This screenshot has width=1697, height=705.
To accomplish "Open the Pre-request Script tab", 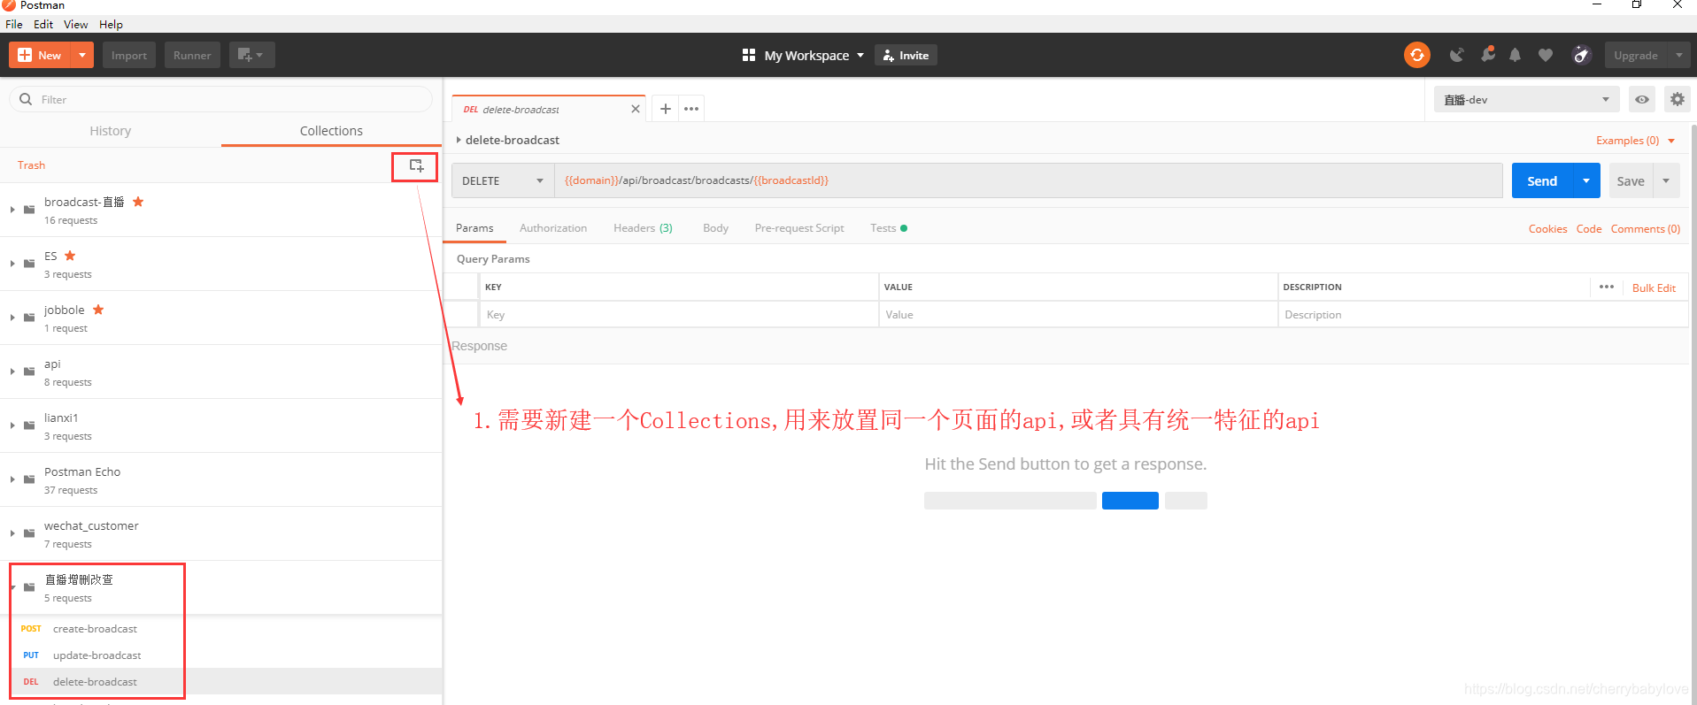I will coord(799,228).
